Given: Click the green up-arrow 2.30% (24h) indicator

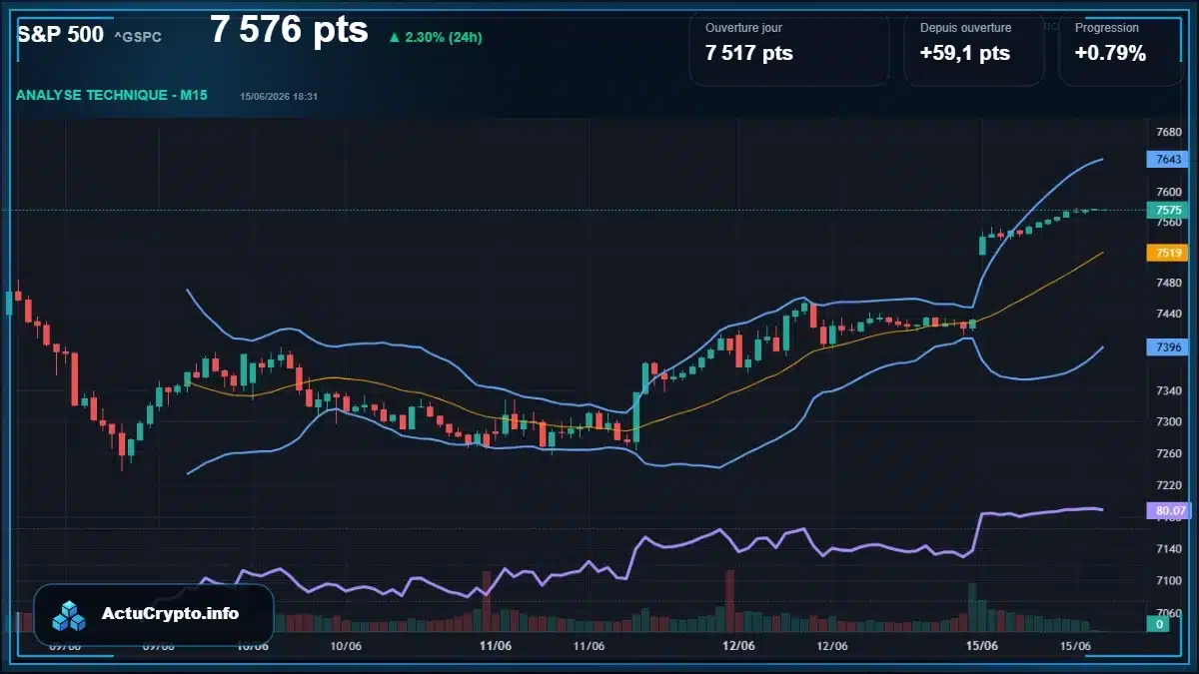Looking at the screenshot, I should coord(436,37).
